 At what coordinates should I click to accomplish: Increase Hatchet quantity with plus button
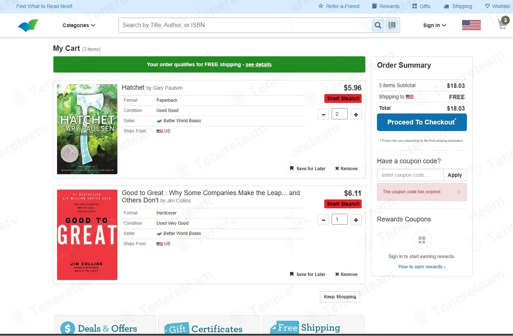356,115
